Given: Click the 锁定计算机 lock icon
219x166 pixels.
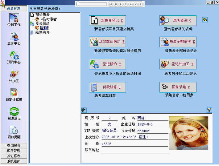Looking at the screenshot, I should coord(14,95).
